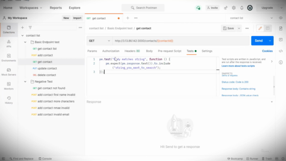Click the request URL input field
286x161 pixels.
coord(181,41)
